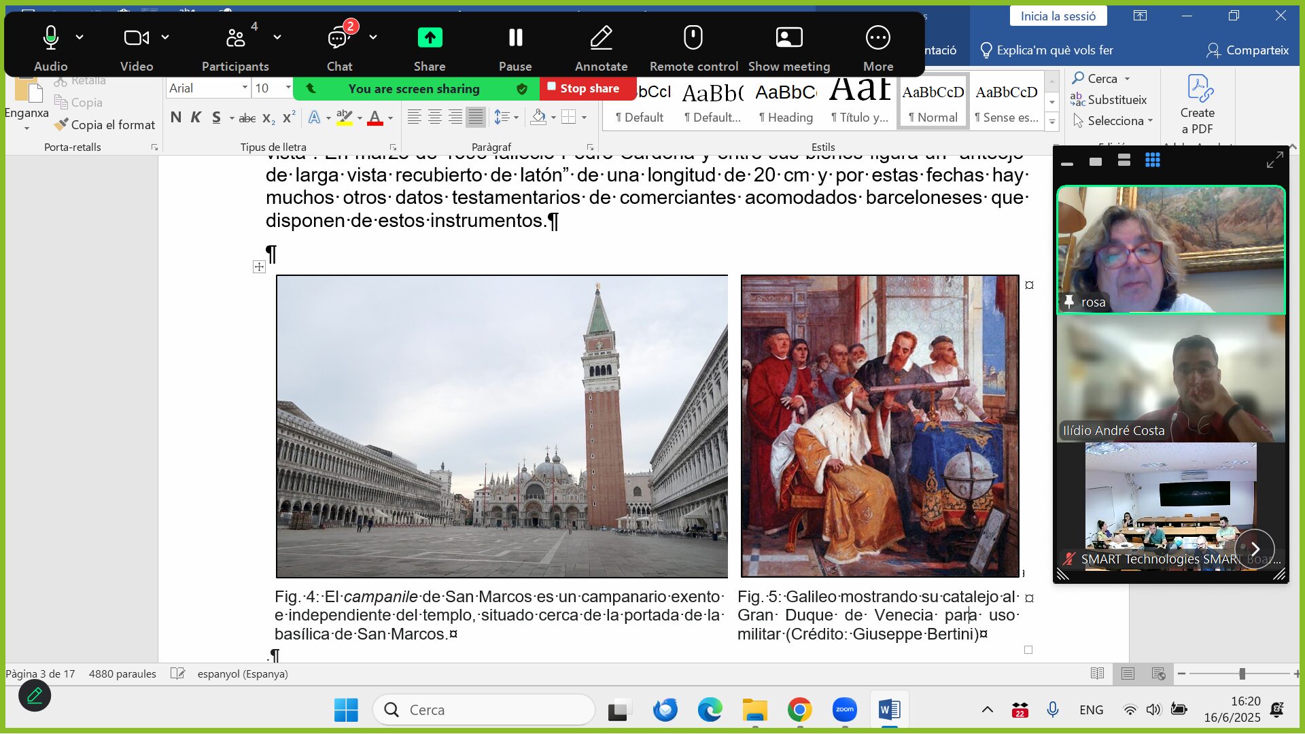1305x734 pixels.
Task: Toggle underline (S) formatting
Action: 216,118
